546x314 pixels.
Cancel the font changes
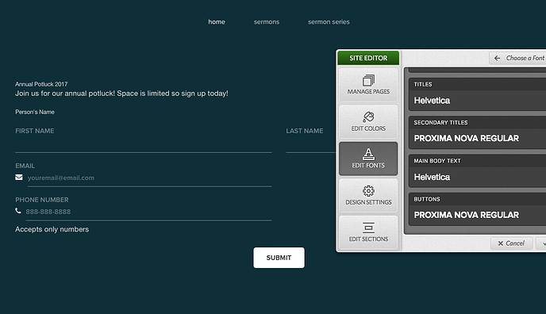pyautogui.click(x=511, y=243)
